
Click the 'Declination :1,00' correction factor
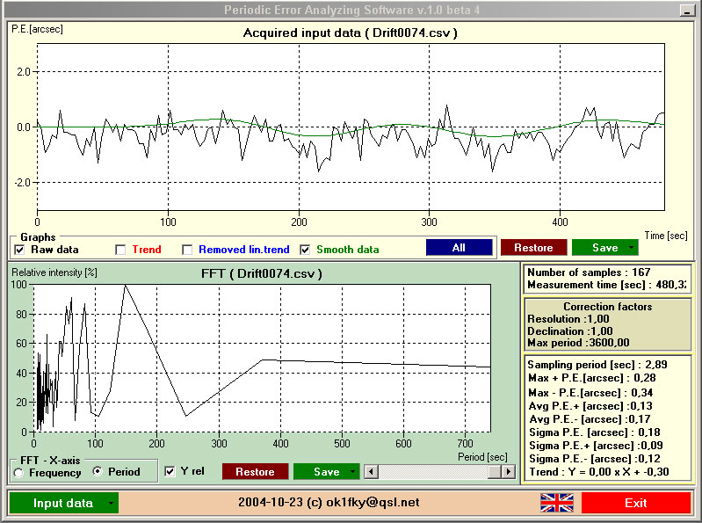(x=570, y=331)
